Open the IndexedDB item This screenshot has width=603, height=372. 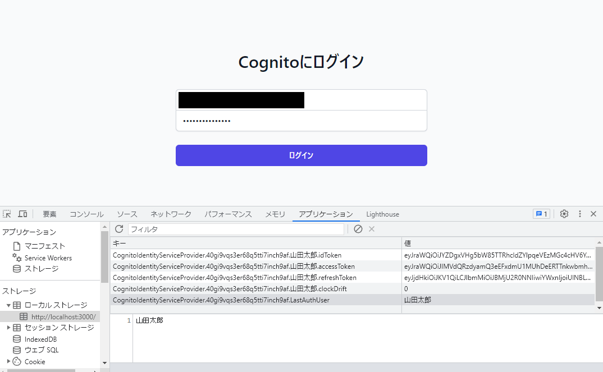(x=40, y=339)
